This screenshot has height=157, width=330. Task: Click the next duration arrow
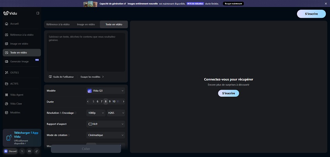point(123,102)
